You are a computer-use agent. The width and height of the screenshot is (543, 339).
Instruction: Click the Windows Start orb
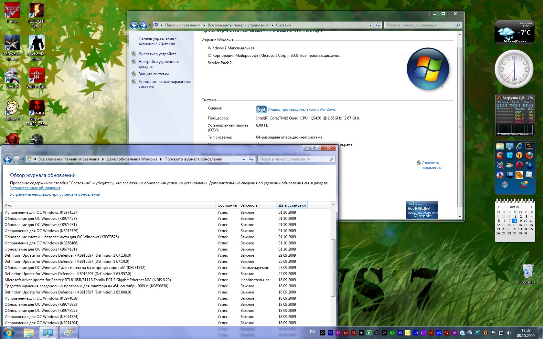(9, 333)
